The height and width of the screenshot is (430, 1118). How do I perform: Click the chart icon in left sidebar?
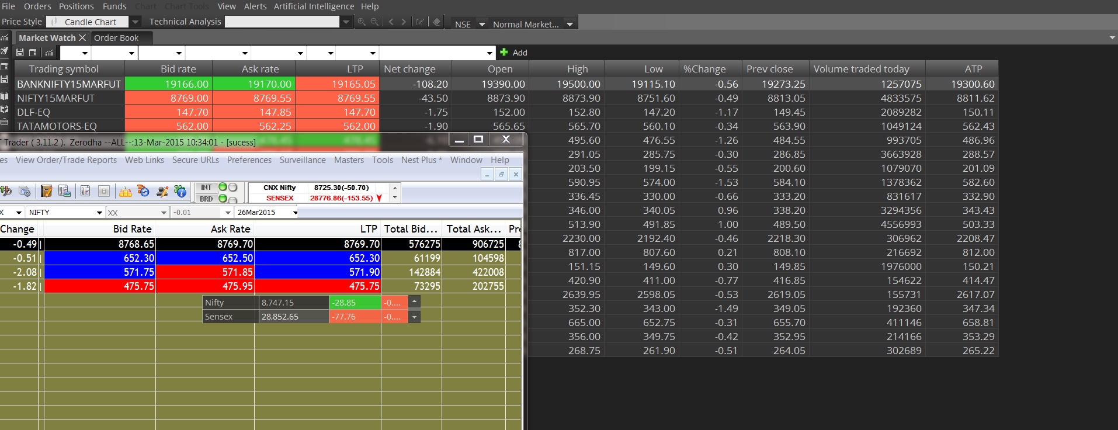point(4,38)
